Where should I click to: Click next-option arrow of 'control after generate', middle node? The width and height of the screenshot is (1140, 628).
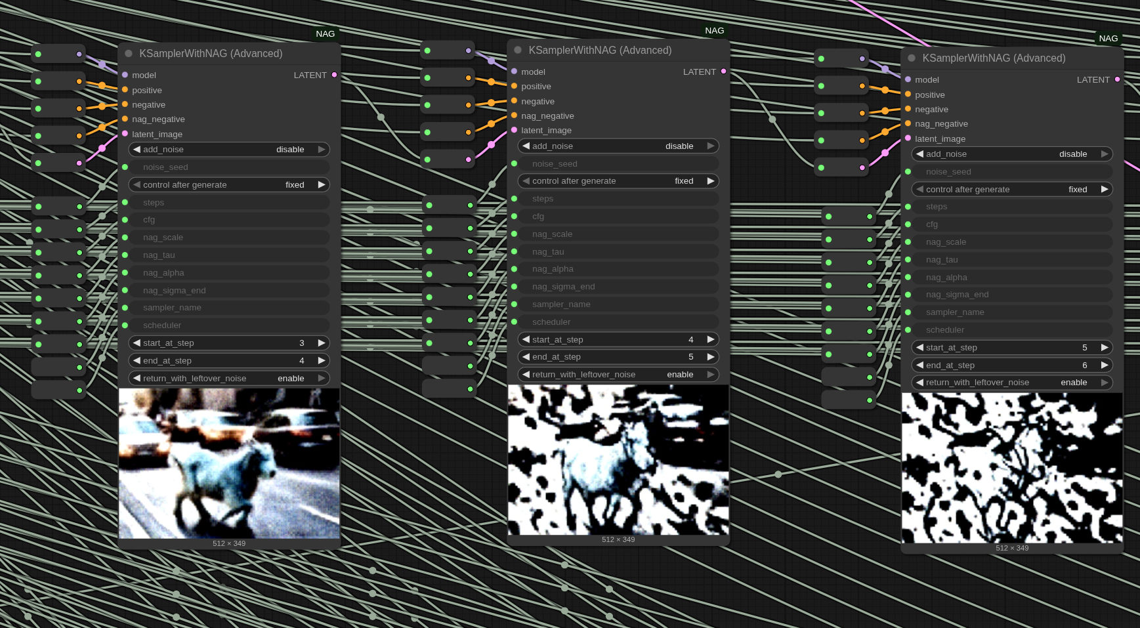point(711,181)
